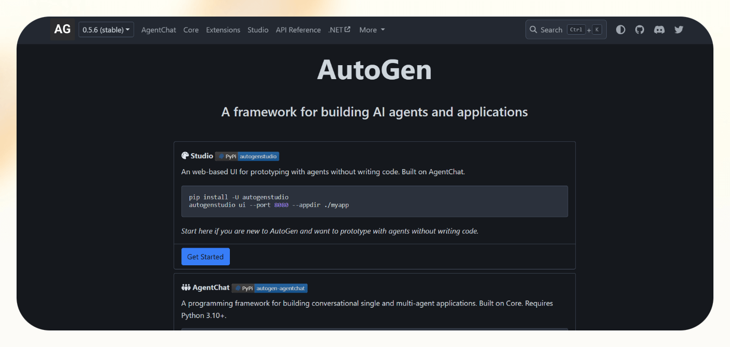
Task: Expand the More dropdown menu
Action: 372,30
